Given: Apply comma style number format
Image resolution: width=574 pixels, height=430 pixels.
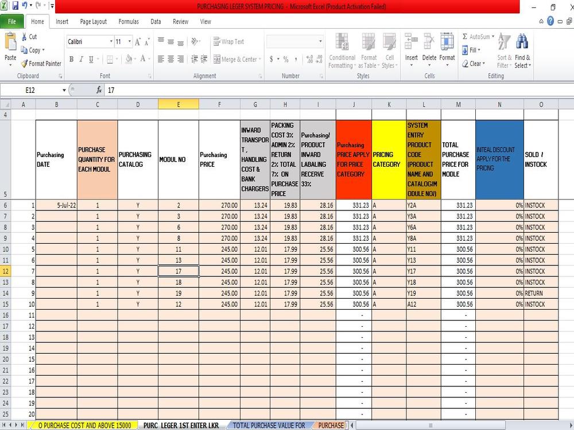Looking at the screenshot, I should click(x=296, y=59).
